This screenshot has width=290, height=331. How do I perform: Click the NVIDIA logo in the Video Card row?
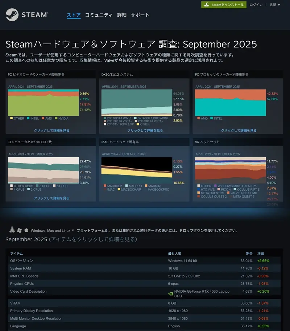click(x=170, y=294)
